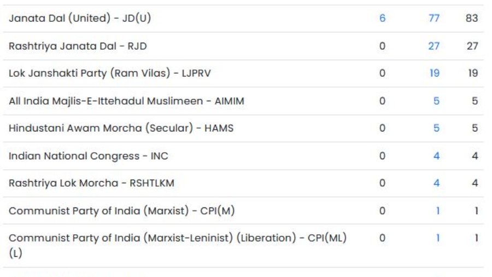Image resolution: width=492 pixels, height=277 pixels.
Task: Click the Indian National Congress - INC name
Action: [88, 155]
